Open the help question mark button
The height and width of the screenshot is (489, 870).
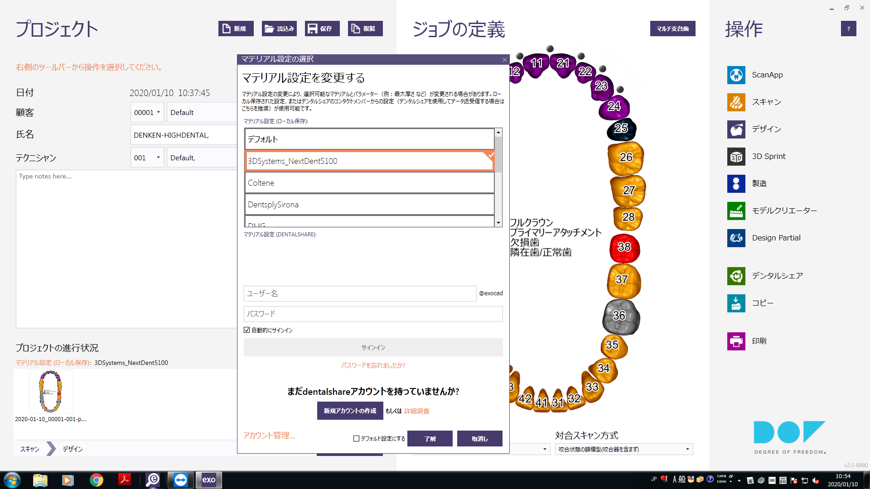click(848, 29)
